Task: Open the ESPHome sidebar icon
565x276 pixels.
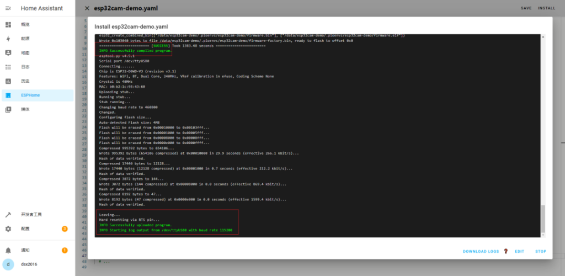Action: point(8,95)
